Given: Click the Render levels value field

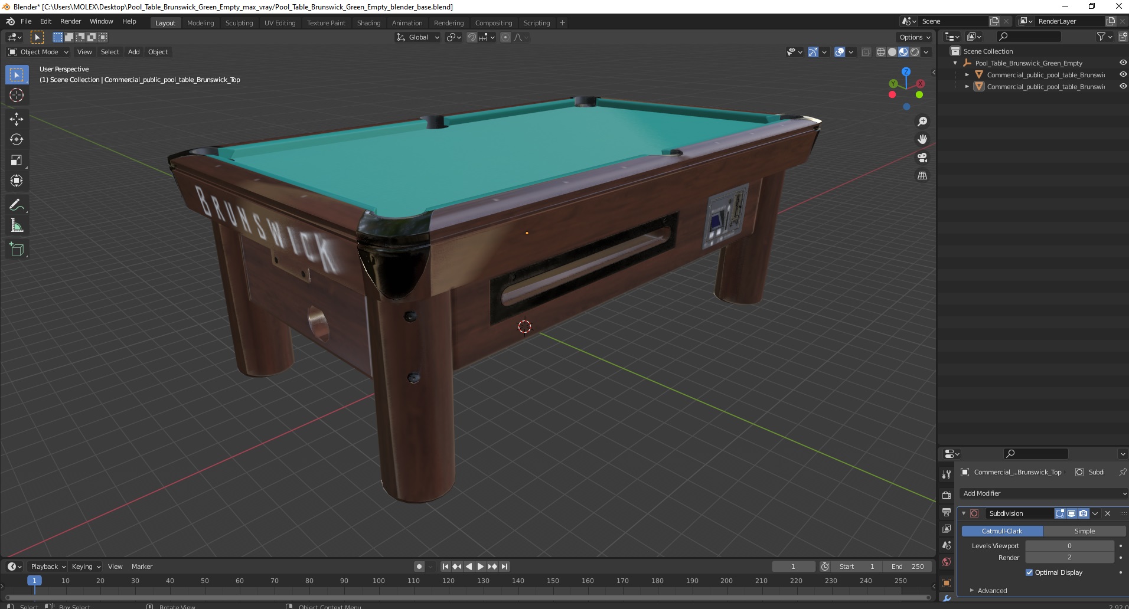Looking at the screenshot, I should tap(1069, 557).
